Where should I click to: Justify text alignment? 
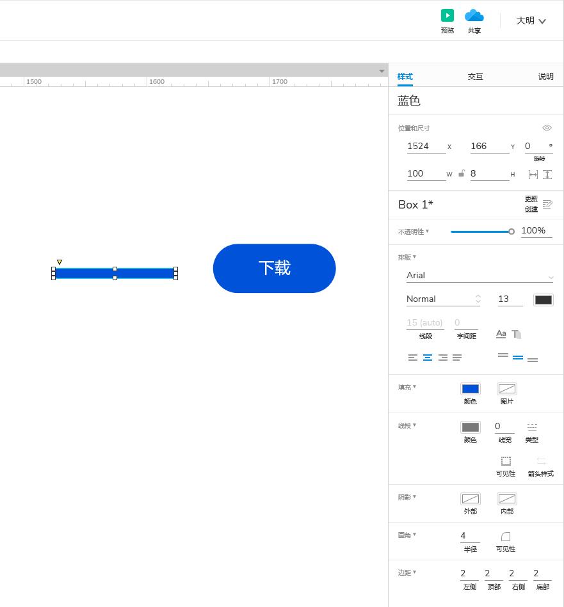pos(457,358)
